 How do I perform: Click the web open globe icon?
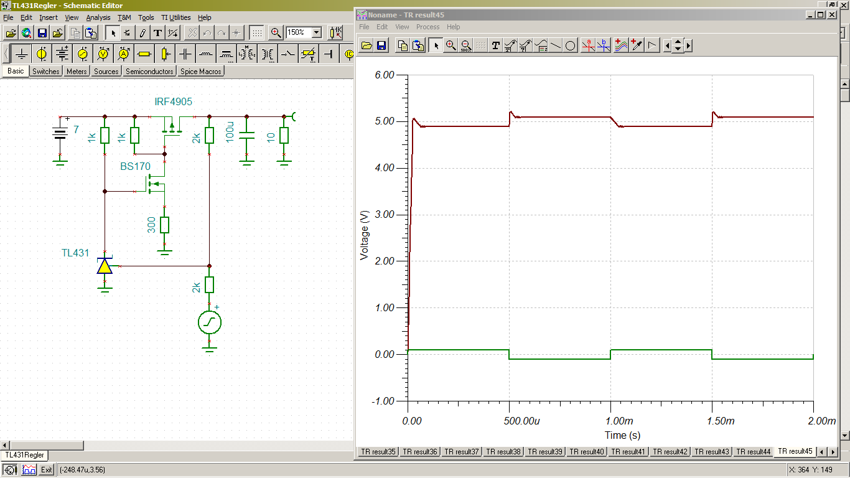coord(26,32)
